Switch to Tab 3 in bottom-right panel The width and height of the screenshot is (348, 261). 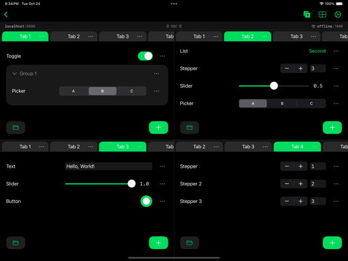[x=248, y=147]
